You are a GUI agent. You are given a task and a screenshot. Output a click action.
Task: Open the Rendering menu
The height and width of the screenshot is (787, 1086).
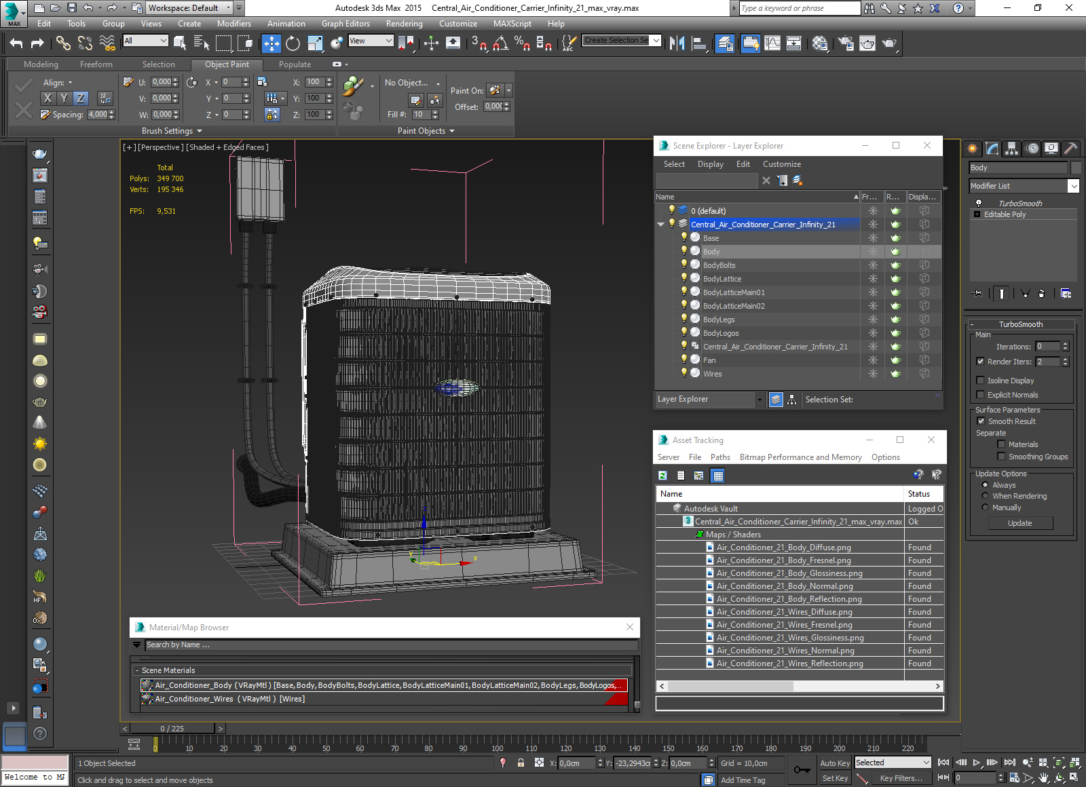click(404, 24)
